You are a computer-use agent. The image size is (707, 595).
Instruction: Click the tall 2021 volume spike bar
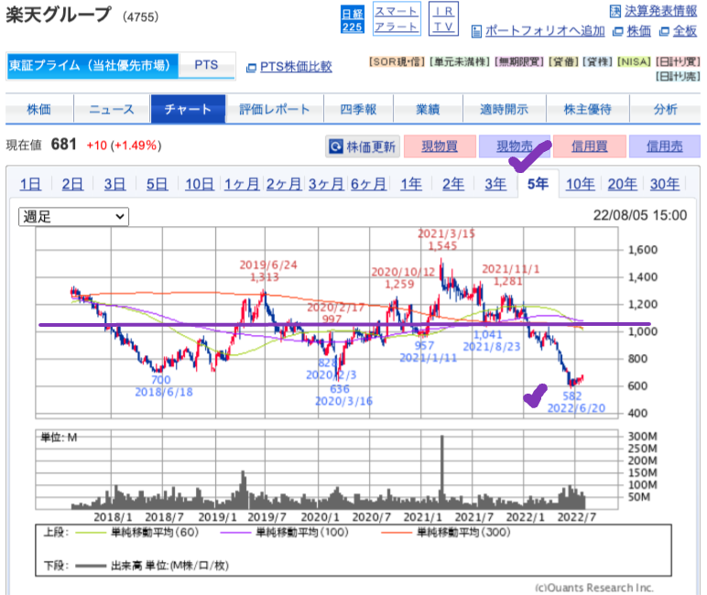[441, 471]
